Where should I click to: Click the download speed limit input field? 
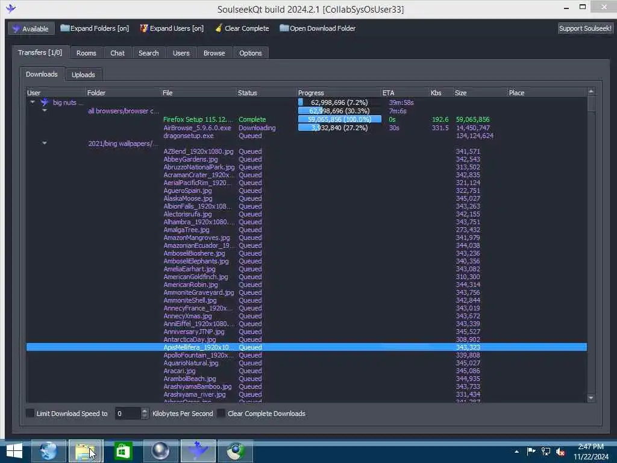[128, 414]
